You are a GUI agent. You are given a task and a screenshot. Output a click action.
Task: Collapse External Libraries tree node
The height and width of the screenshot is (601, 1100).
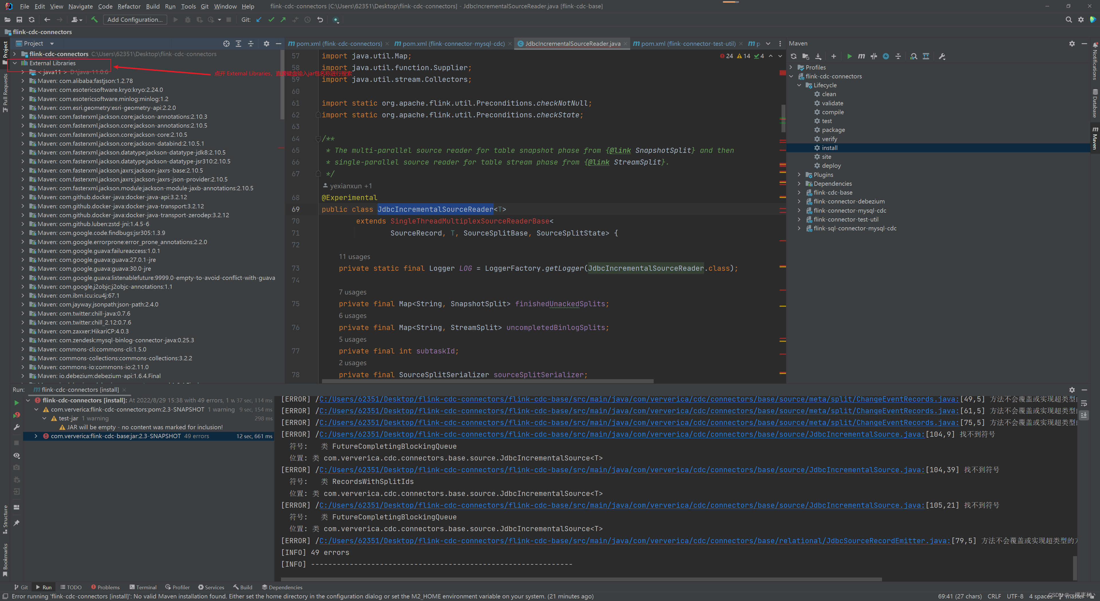click(x=15, y=63)
